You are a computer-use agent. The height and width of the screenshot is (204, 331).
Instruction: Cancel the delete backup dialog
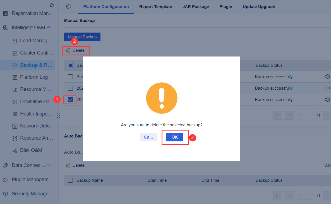pos(148,137)
